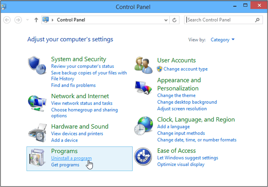Click the User Accounts people icon
Viewport: 268px width, 187px height.
coord(144,64)
